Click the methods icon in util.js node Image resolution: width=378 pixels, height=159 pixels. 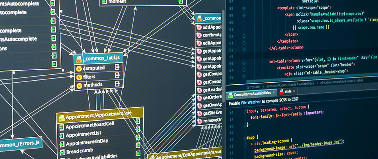tap(79, 85)
